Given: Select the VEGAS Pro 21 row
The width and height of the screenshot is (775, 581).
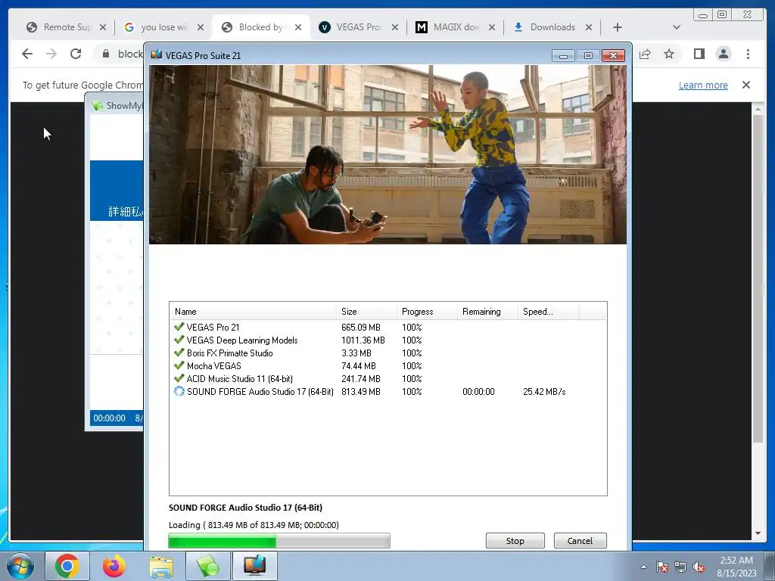Looking at the screenshot, I should coord(387,327).
